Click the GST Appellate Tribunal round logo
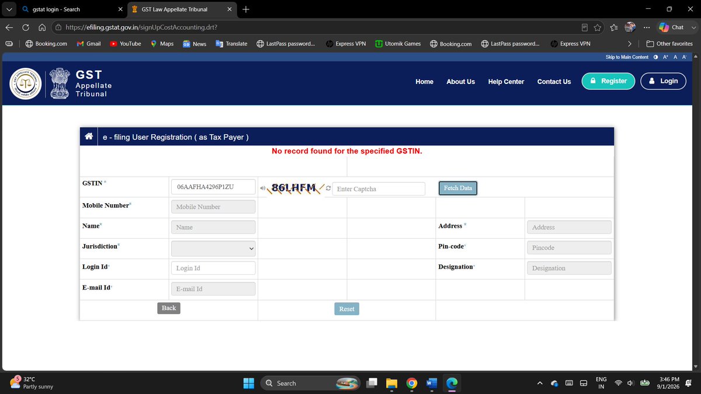Viewport: 701px width, 394px height. (26, 83)
